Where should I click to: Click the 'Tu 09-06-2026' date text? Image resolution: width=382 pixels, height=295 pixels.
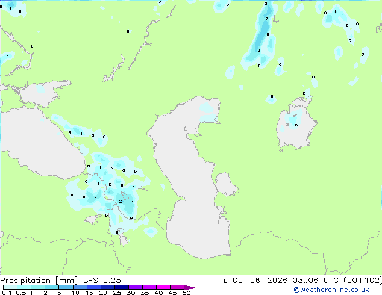253,281
